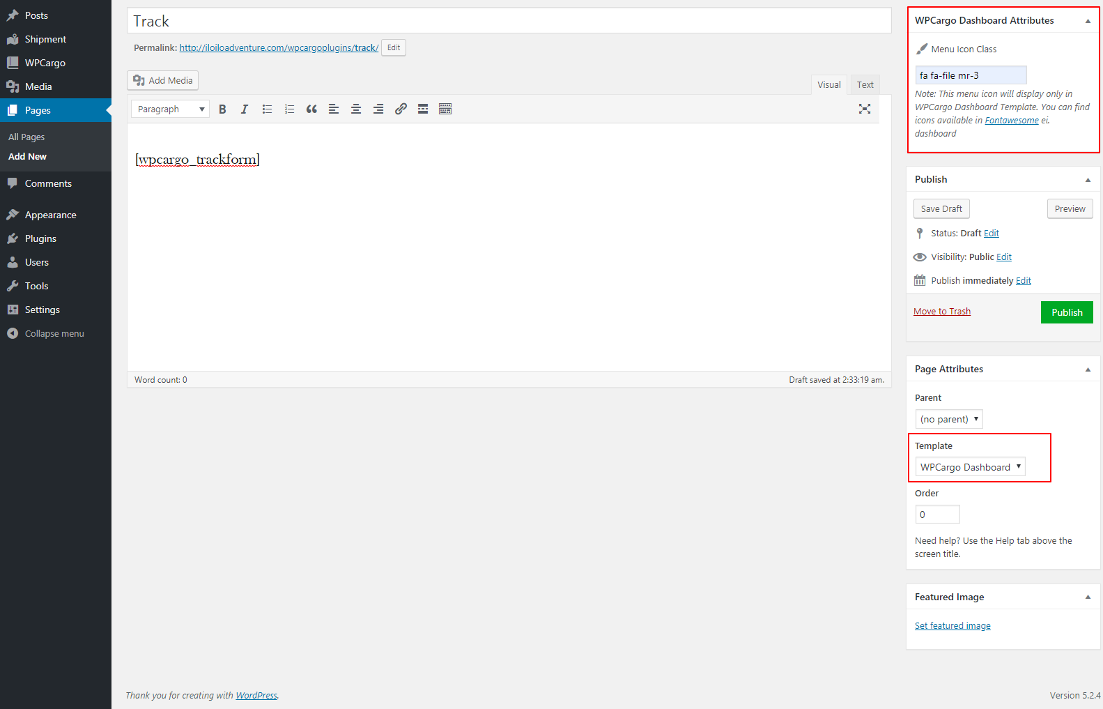Viewport: 1103px width, 709px height.
Task: Open the Paragraph format dropdown
Action: 170,109
